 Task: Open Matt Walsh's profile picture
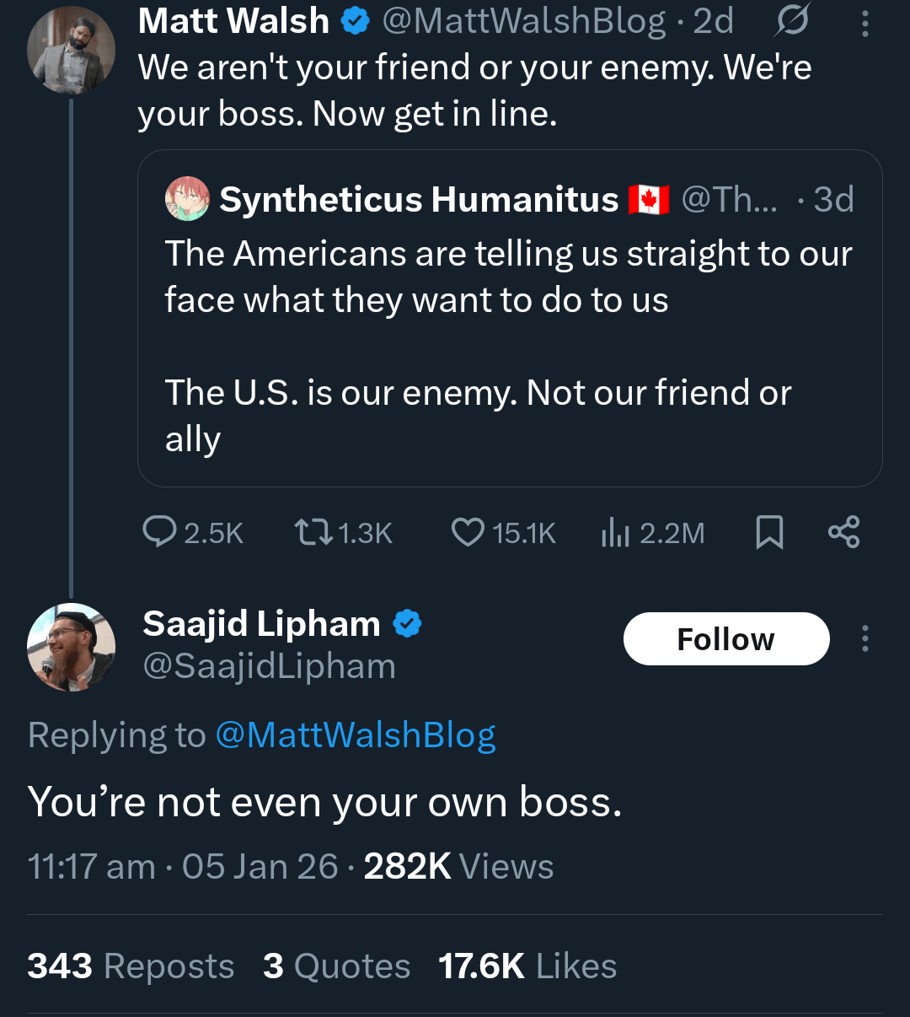pyautogui.click(x=71, y=51)
